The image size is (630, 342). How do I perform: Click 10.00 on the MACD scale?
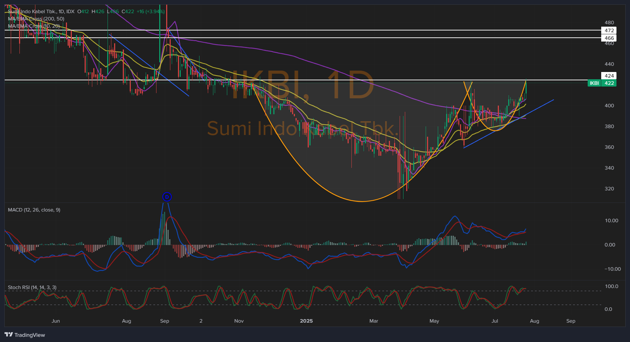pos(611,220)
